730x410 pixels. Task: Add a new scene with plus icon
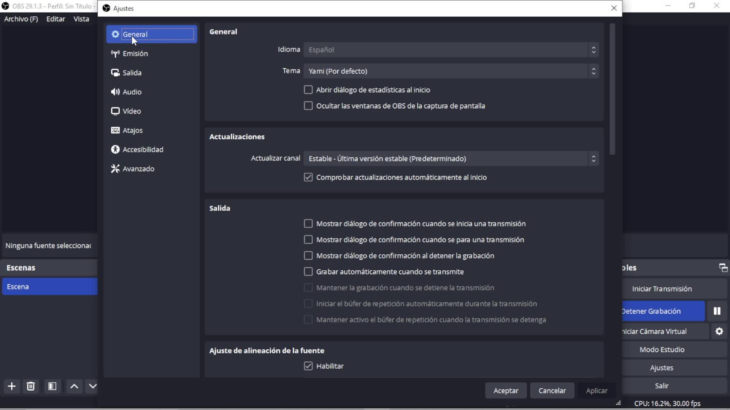coord(12,386)
